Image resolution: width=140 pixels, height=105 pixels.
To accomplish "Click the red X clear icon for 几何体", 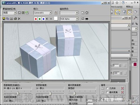I will point(122,88).
